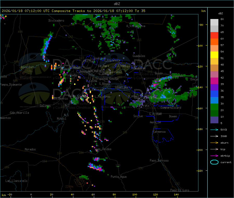Click the 'Pampa_Diamante' map label
234x198 pixels.
pyautogui.click(x=11, y=85)
